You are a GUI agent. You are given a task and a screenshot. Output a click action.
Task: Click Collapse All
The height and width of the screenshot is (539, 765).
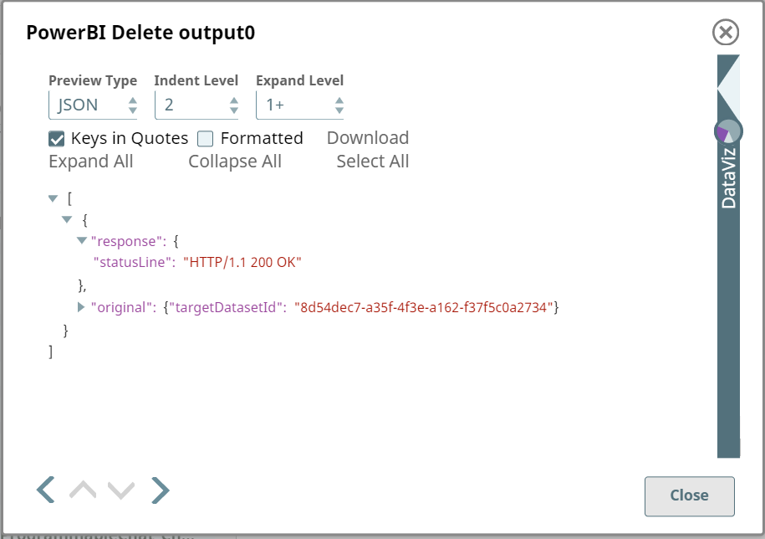235,162
